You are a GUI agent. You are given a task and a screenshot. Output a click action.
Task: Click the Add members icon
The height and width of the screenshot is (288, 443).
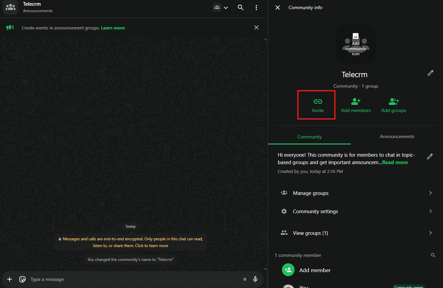coord(356,102)
